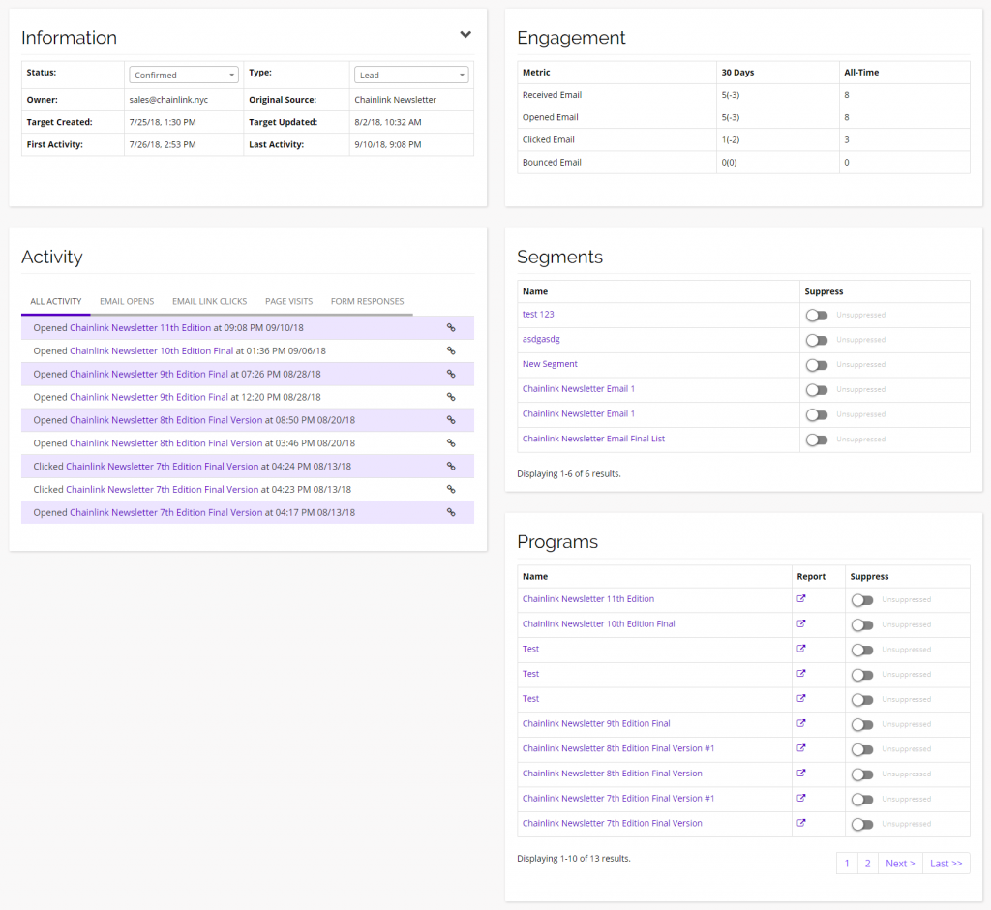Open the report for the first Test program
The image size is (991, 910).
[801, 649]
